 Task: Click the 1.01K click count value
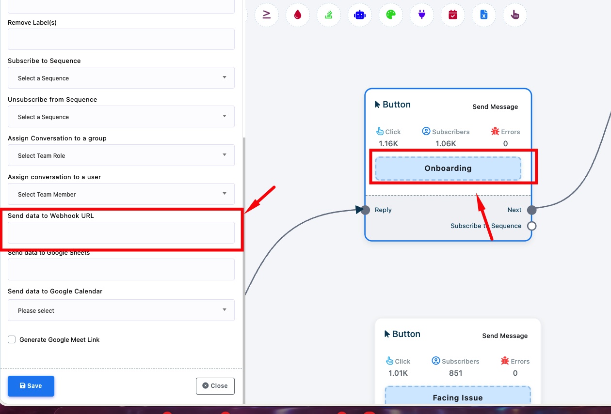pos(398,373)
